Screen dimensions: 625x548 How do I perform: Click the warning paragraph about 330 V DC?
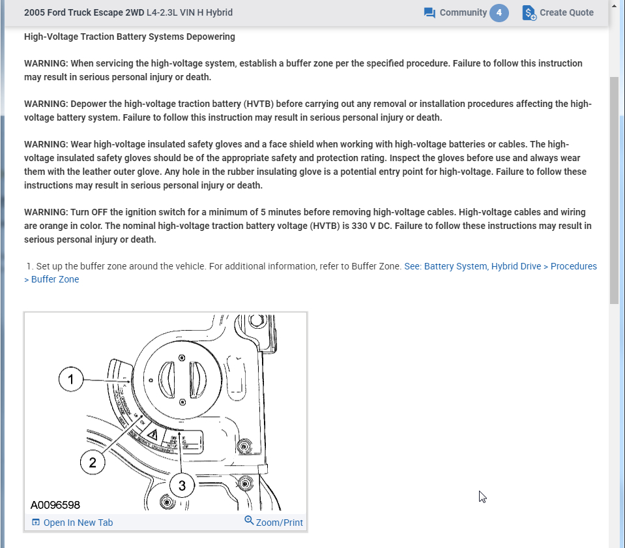point(308,226)
